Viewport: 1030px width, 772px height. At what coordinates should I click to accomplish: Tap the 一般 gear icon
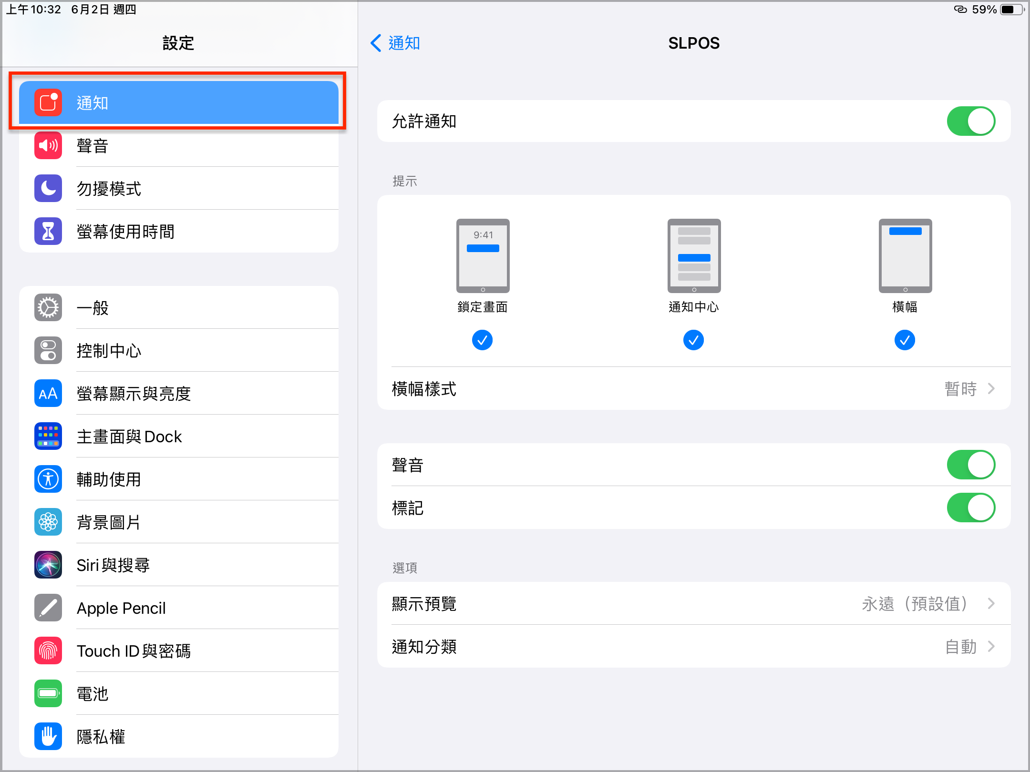point(48,307)
